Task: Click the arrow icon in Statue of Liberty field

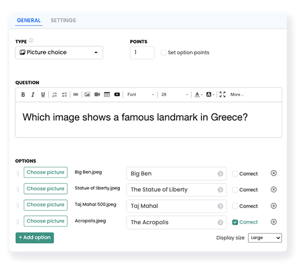Action: (x=220, y=190)
